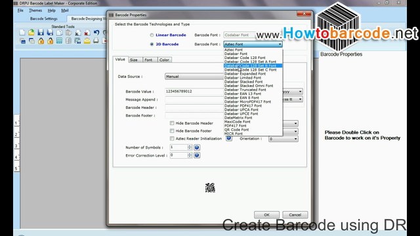This screenshot has width=420, height=236.
Task: Click the image export icon beside mail envelope
Action: 77,41
